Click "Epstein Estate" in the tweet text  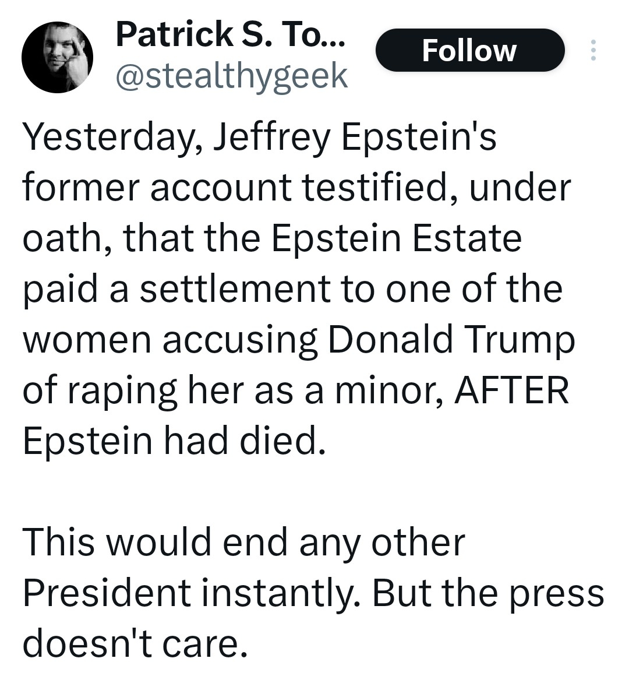click(x=396, y=238)
